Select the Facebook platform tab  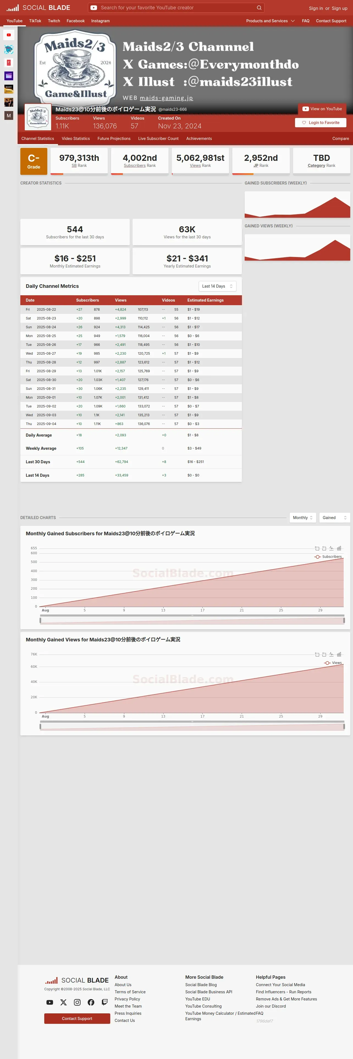(76, 21)
